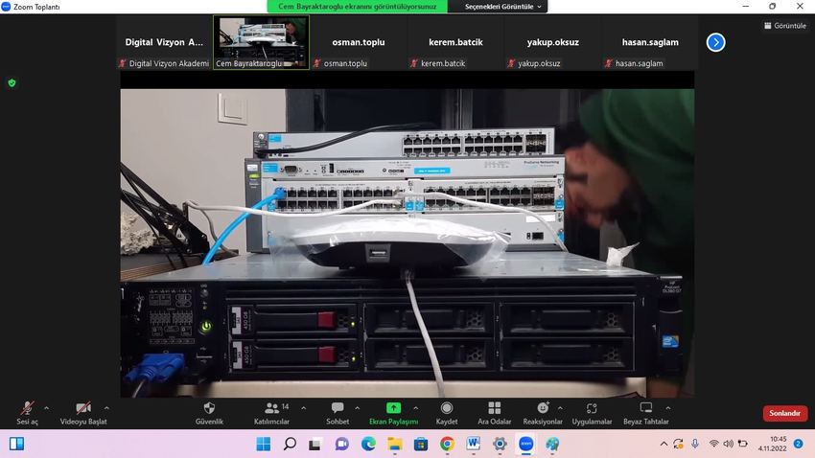The height and width of the screenshot is (458, 815).
Task: Open audio options arrow next to Sesi aç
Action: pyautogui.click(x=47, y=408)
